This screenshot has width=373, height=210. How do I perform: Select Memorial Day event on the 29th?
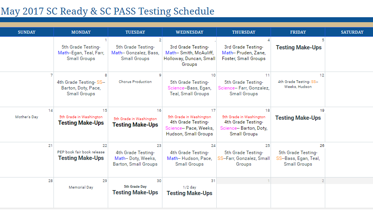[81, 187]
